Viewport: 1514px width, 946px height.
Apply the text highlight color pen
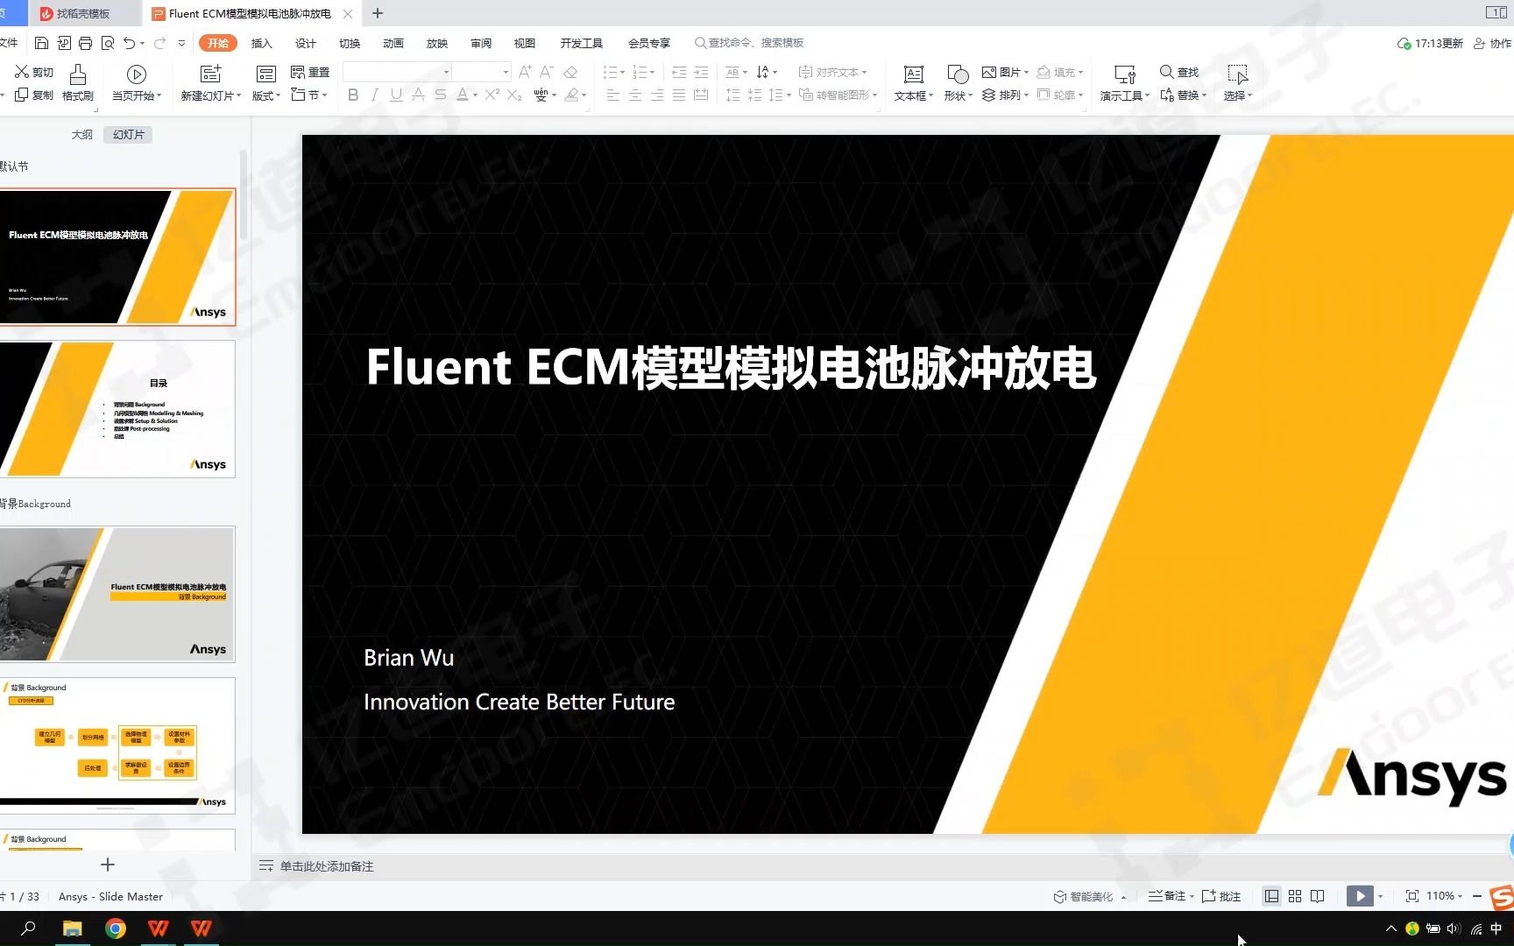tap(571, 95)
